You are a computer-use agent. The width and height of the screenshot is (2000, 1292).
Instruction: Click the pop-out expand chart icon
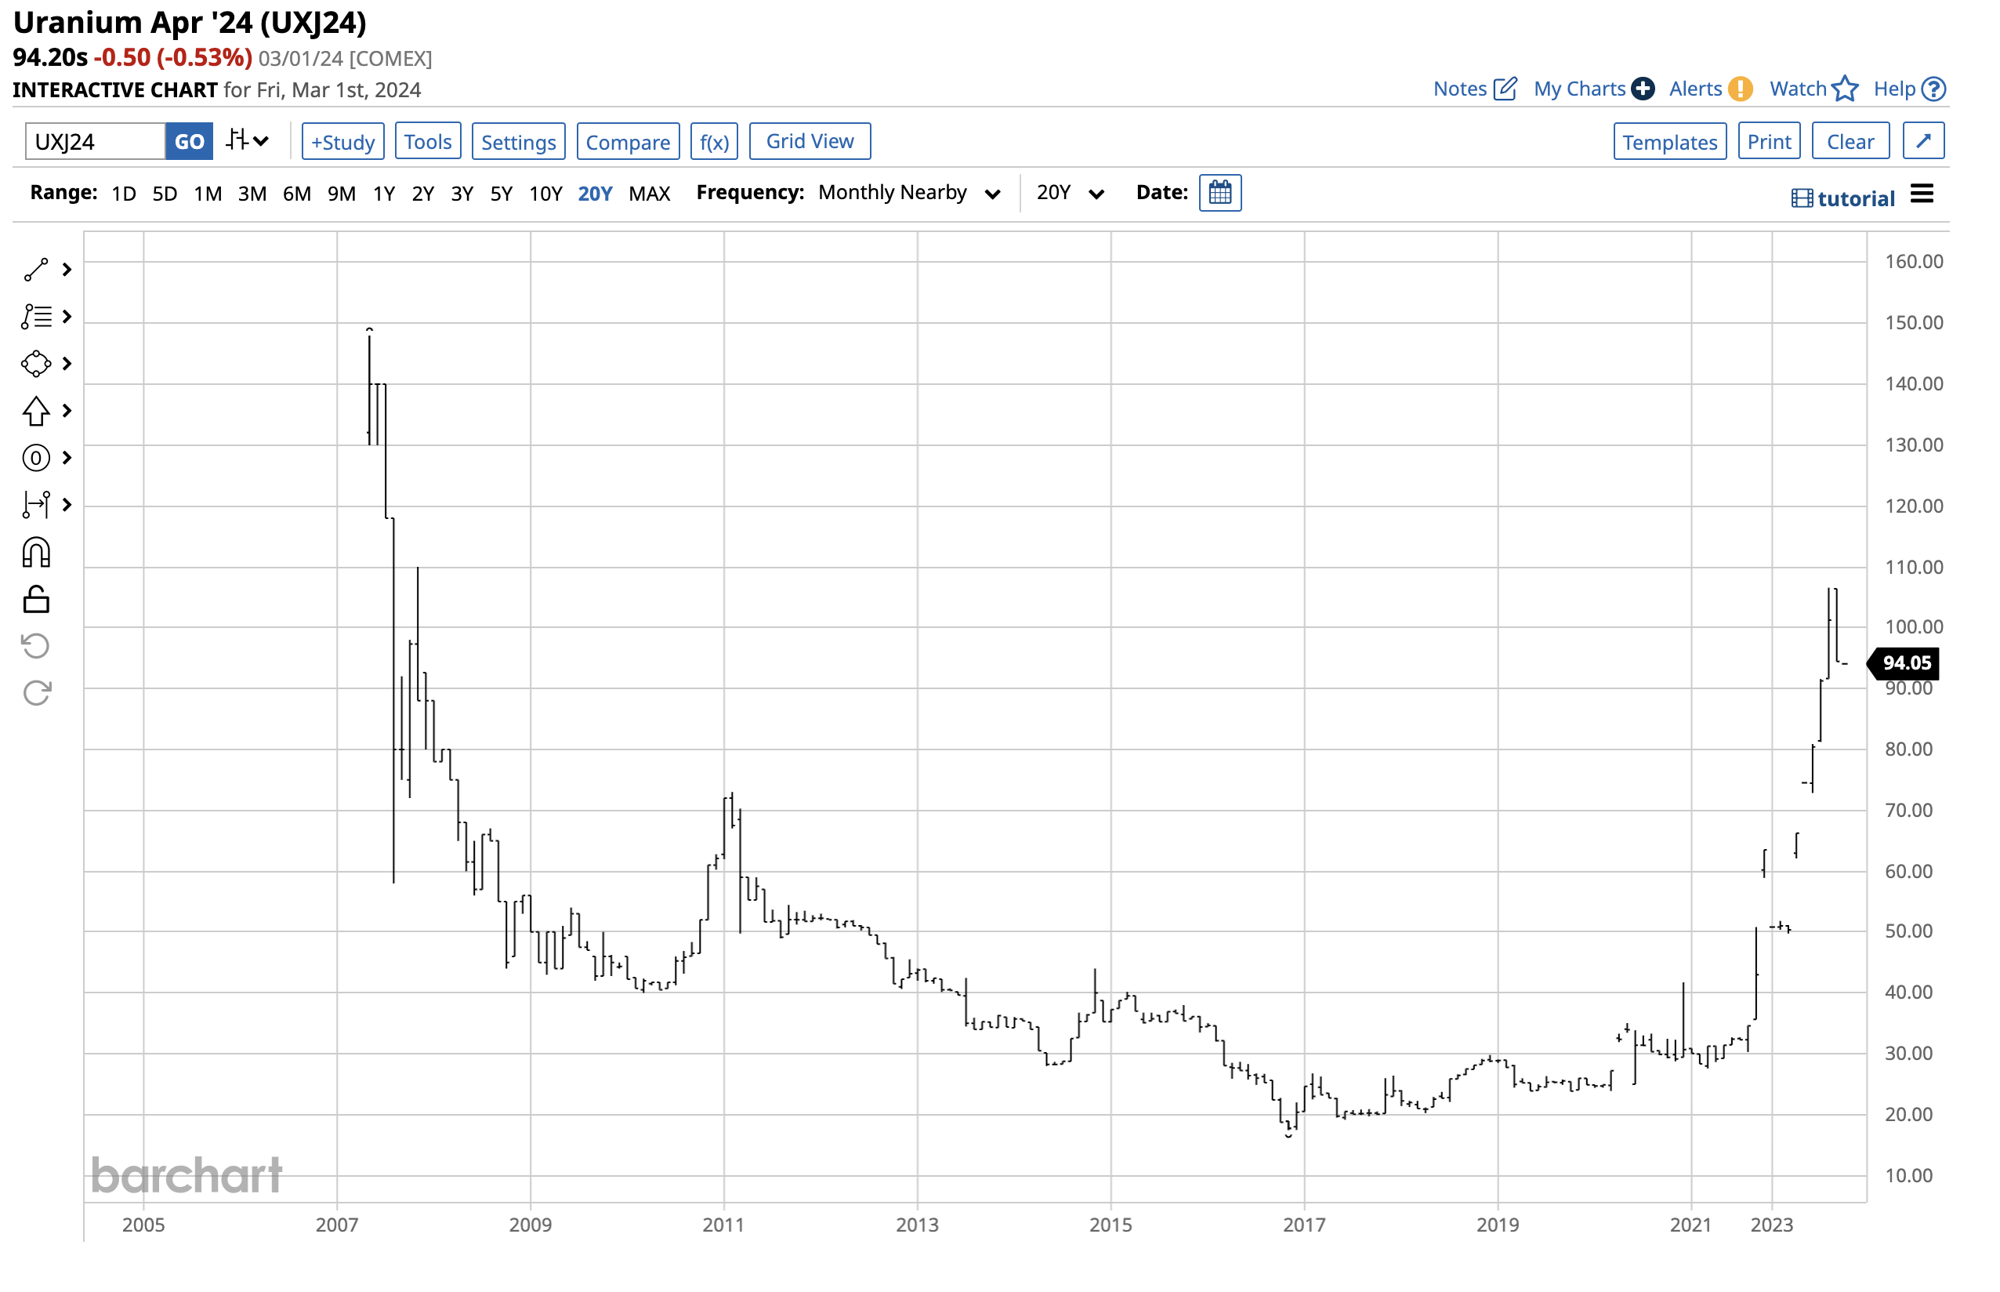(x=1923, y=140)
